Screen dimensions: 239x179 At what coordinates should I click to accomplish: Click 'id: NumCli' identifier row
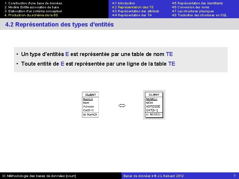(x=90, y=115)
